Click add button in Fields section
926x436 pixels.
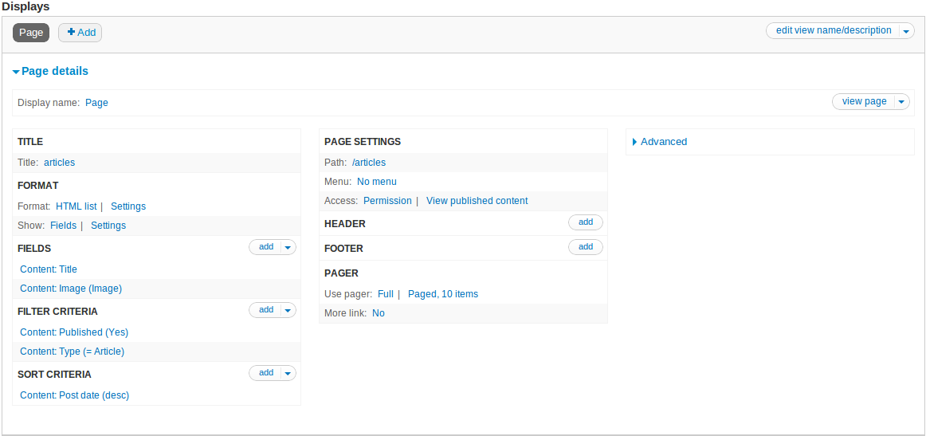(265, 247)
